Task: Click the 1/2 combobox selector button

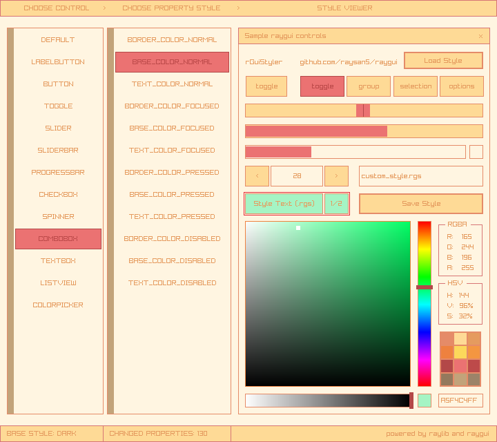Action: [336, 204]
